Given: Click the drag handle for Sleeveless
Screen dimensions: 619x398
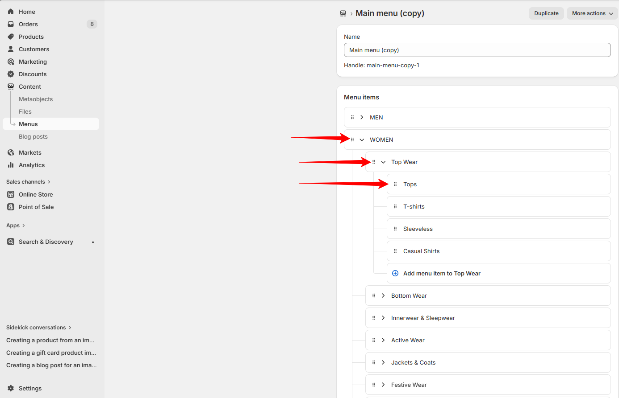Looking at the screenshot, I should click(395, 229).
